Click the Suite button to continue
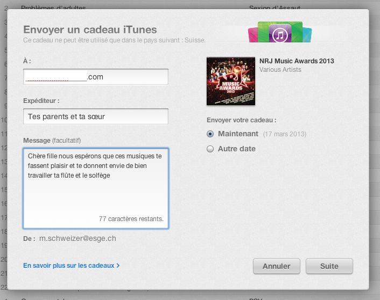This screenshot has width=380, height=300. [x=329, y=266]
